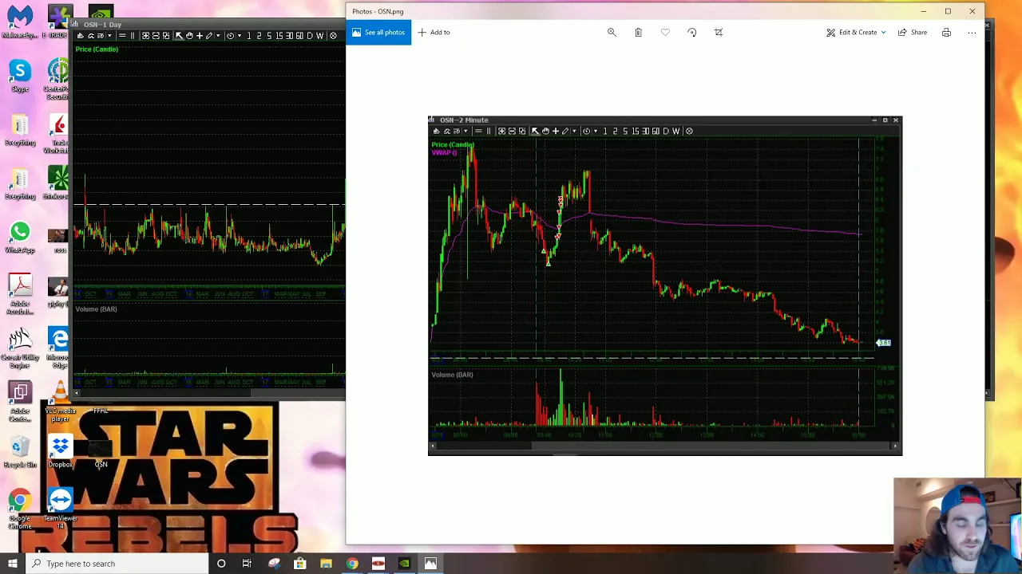Click horizontal lines icon in OSN 1 Day toolbar
Image resolution: width=1022 pixels, height=574 pixels.
point(122,36)
